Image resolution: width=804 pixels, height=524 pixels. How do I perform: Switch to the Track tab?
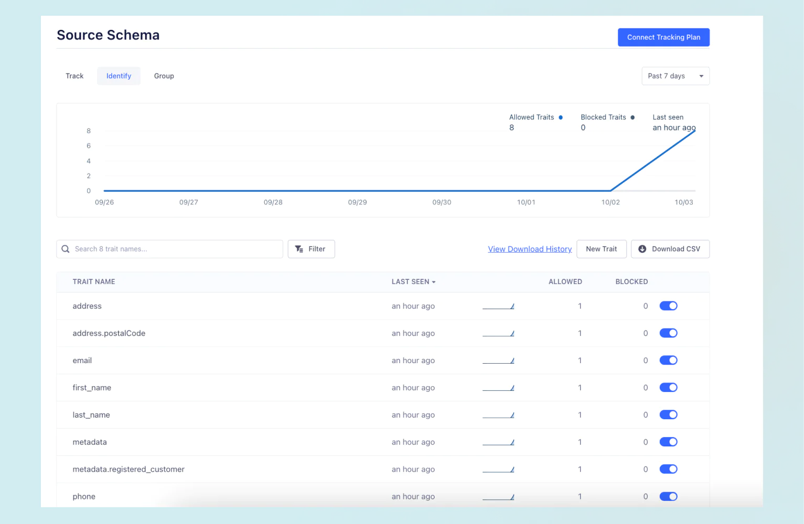pos(74,75)
